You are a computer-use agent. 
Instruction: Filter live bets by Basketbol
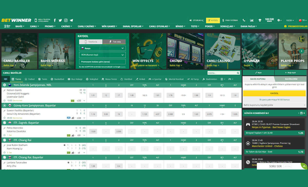(57, 79)
